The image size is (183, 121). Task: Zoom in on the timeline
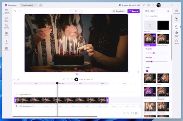pyautogui.click(x=128, y=113)
